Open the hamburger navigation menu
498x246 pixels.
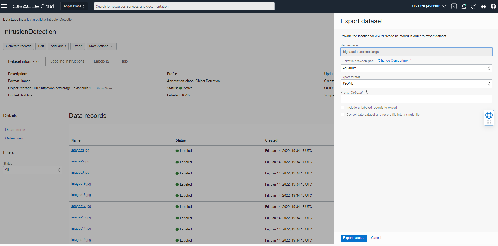[x=4, y=6]
